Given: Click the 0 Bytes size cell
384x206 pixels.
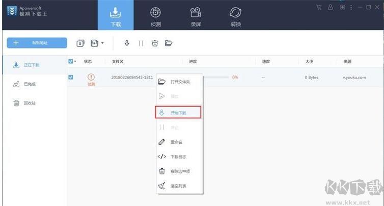Looking at the screenshot, I should pyautogui.click(x=311, y=78).
